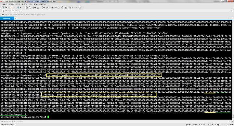This screenshot has width=234, height=126.
Task: Click the Print icon in toolbar
Action: [33, 7]
